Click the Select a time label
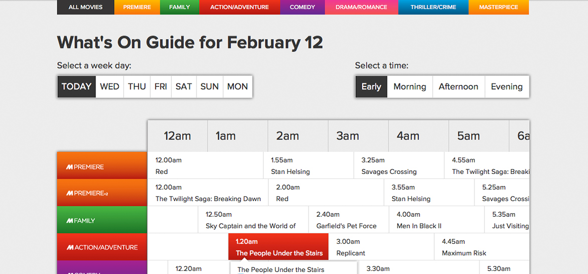 (x=382, y=66)
